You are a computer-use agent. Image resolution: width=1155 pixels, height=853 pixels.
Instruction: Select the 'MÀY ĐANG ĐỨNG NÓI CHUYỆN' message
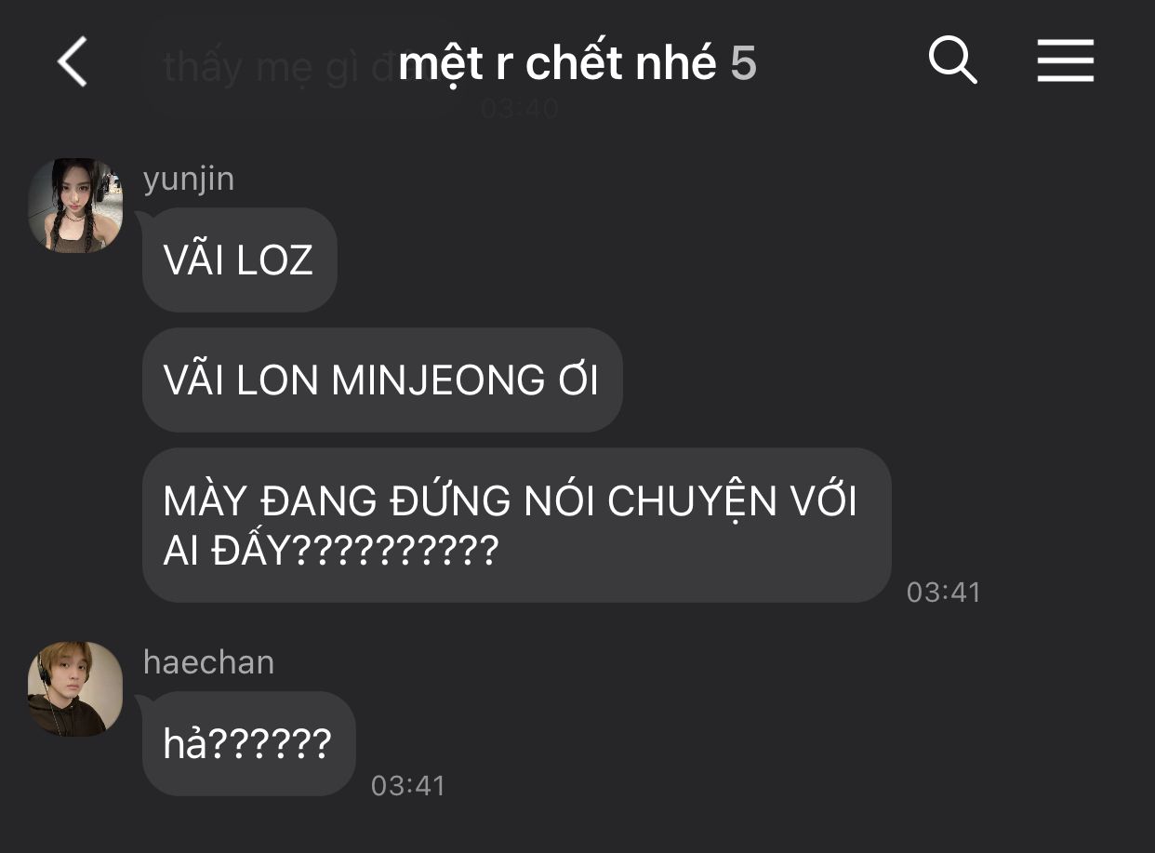point(517,526)
